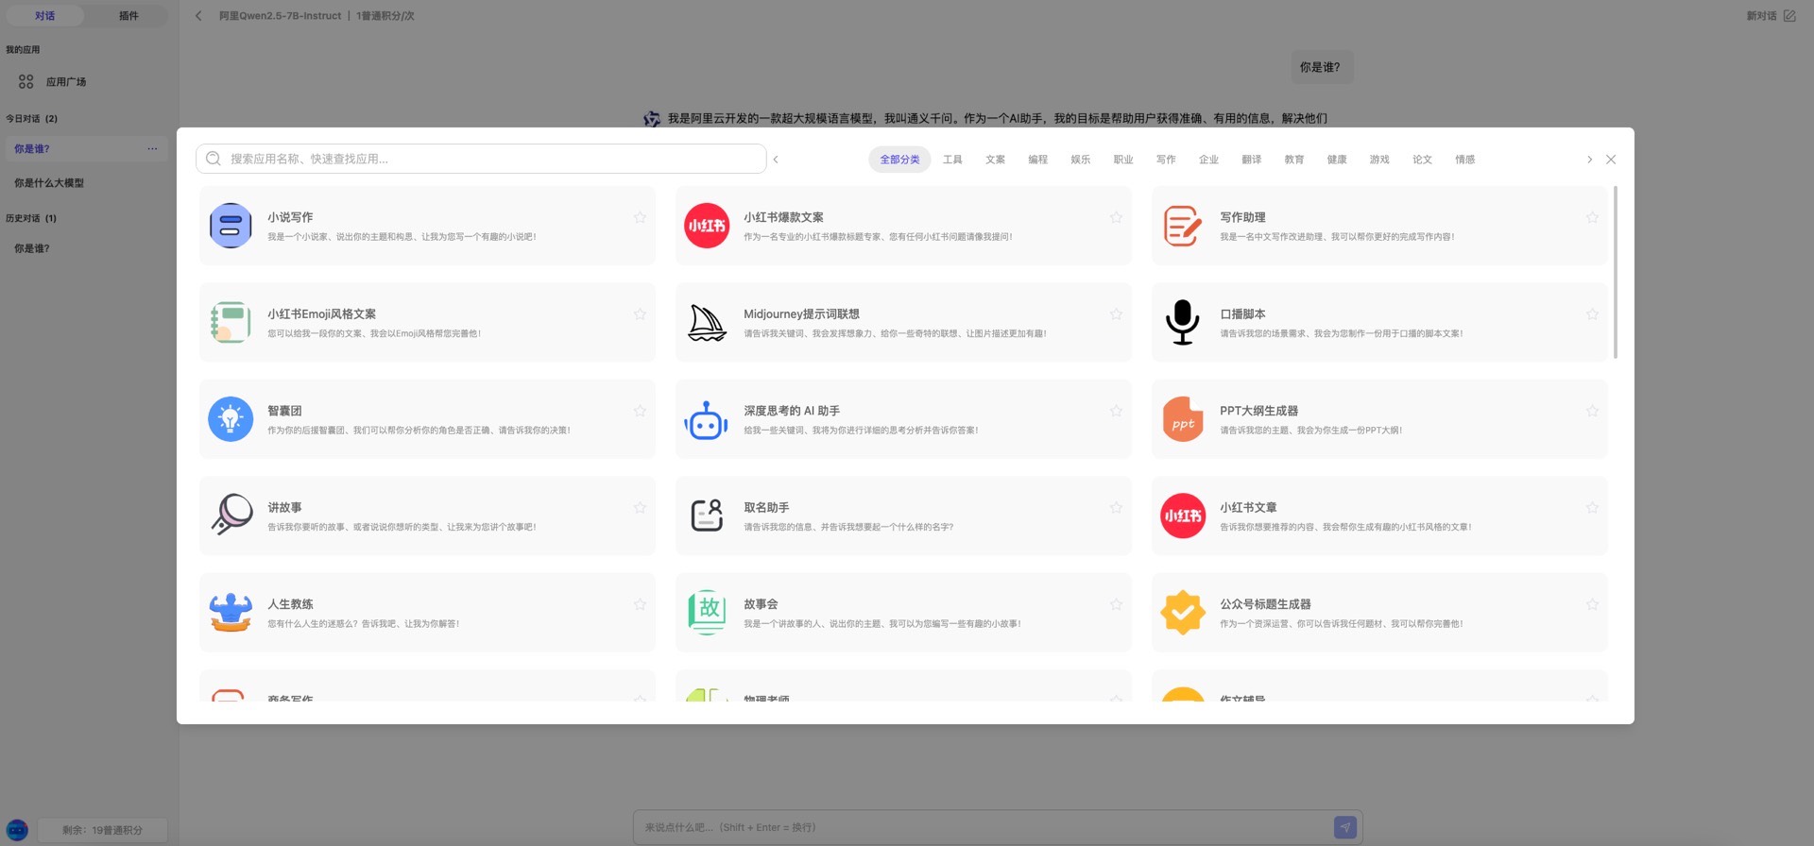Select the 全部分类 category tab
1814x846 pixels.
899,160
